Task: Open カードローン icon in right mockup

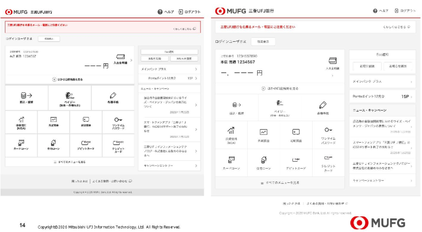Action: (231, 160)
